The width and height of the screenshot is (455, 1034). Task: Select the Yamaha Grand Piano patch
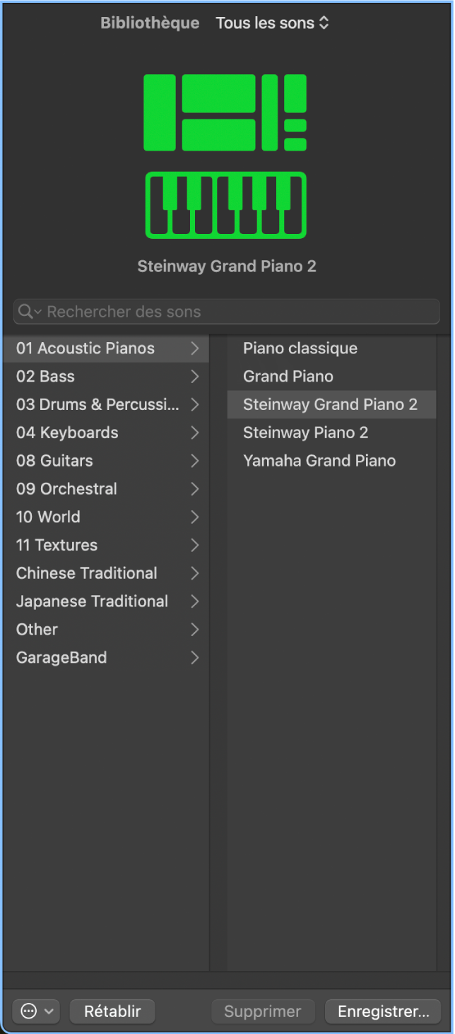319,461
